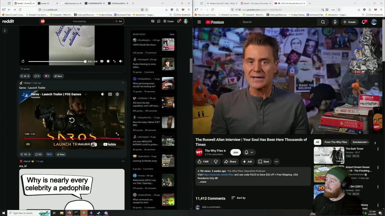Image resolution: width=385 pixels, height=216 pixels.
Task: Open The Dark Tower video options menu
Action: click(378, 149)
